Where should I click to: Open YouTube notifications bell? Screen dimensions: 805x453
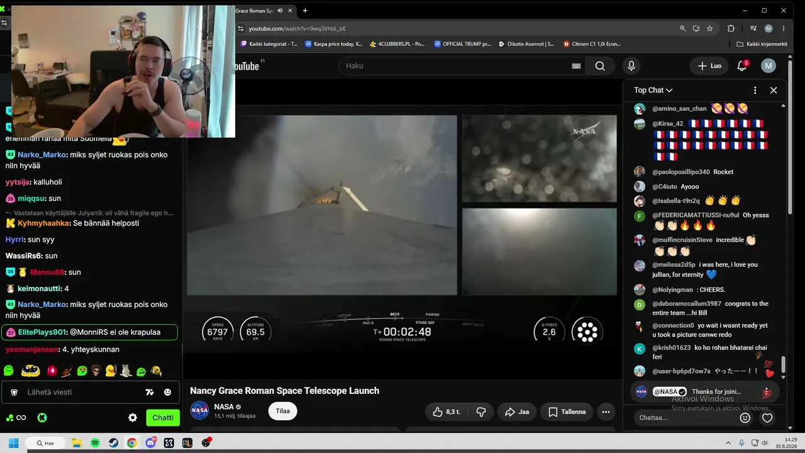742,66
